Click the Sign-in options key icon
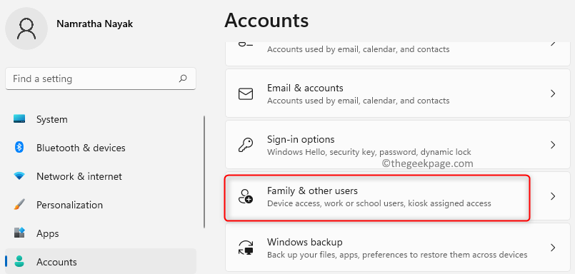Viewport: 575px width, 274px height. (245, 145)
